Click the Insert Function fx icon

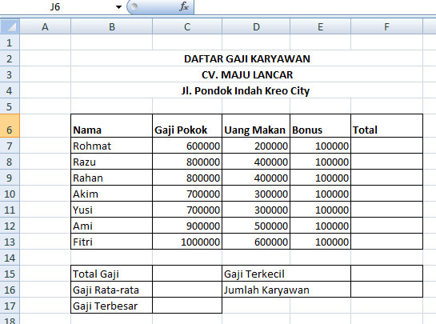point(184,6)
